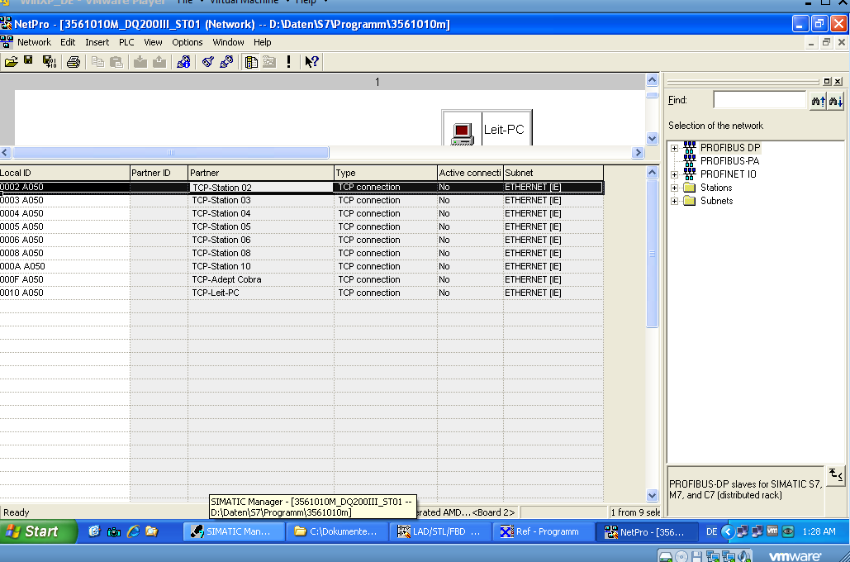Viewport: 850px width, 562px height.
Task: Open the Insert menu
Action: 97,42
